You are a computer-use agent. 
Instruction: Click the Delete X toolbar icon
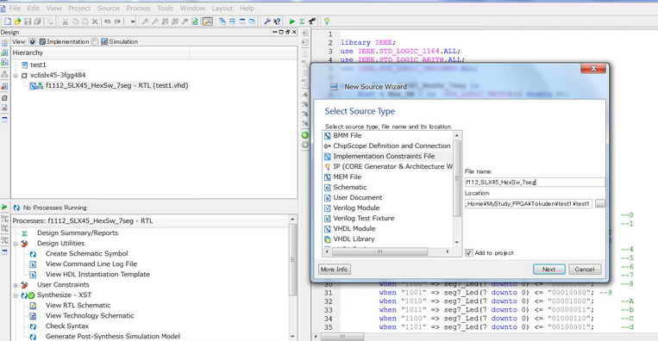[x=95, y=22]
